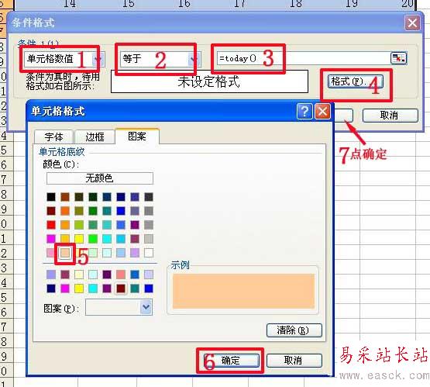Screen dimensions: 430x387
Task: Click the 清除(R) button
Action: click(x=294, y=330)
